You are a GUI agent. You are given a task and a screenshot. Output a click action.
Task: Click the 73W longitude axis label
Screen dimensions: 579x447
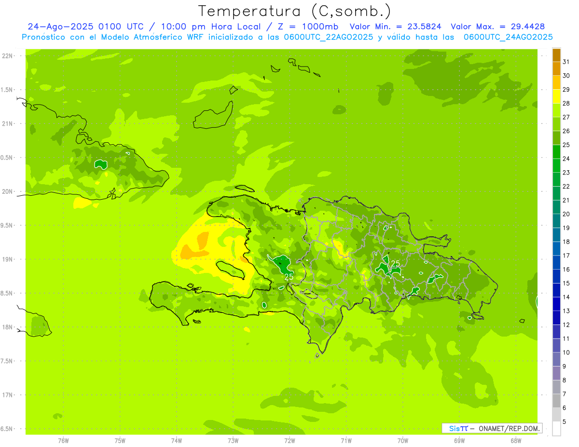click(x=233, y=441)
